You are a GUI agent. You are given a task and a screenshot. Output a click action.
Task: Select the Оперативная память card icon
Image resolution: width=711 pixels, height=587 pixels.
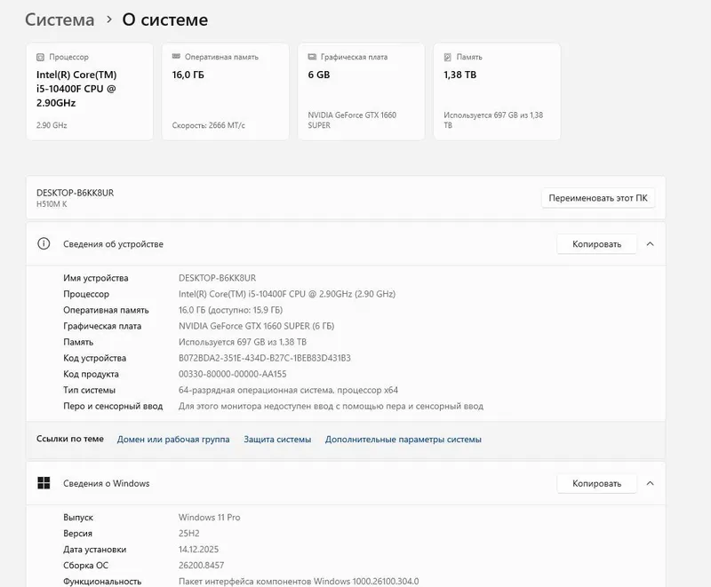pyautogui.click(x=176, y=57)
